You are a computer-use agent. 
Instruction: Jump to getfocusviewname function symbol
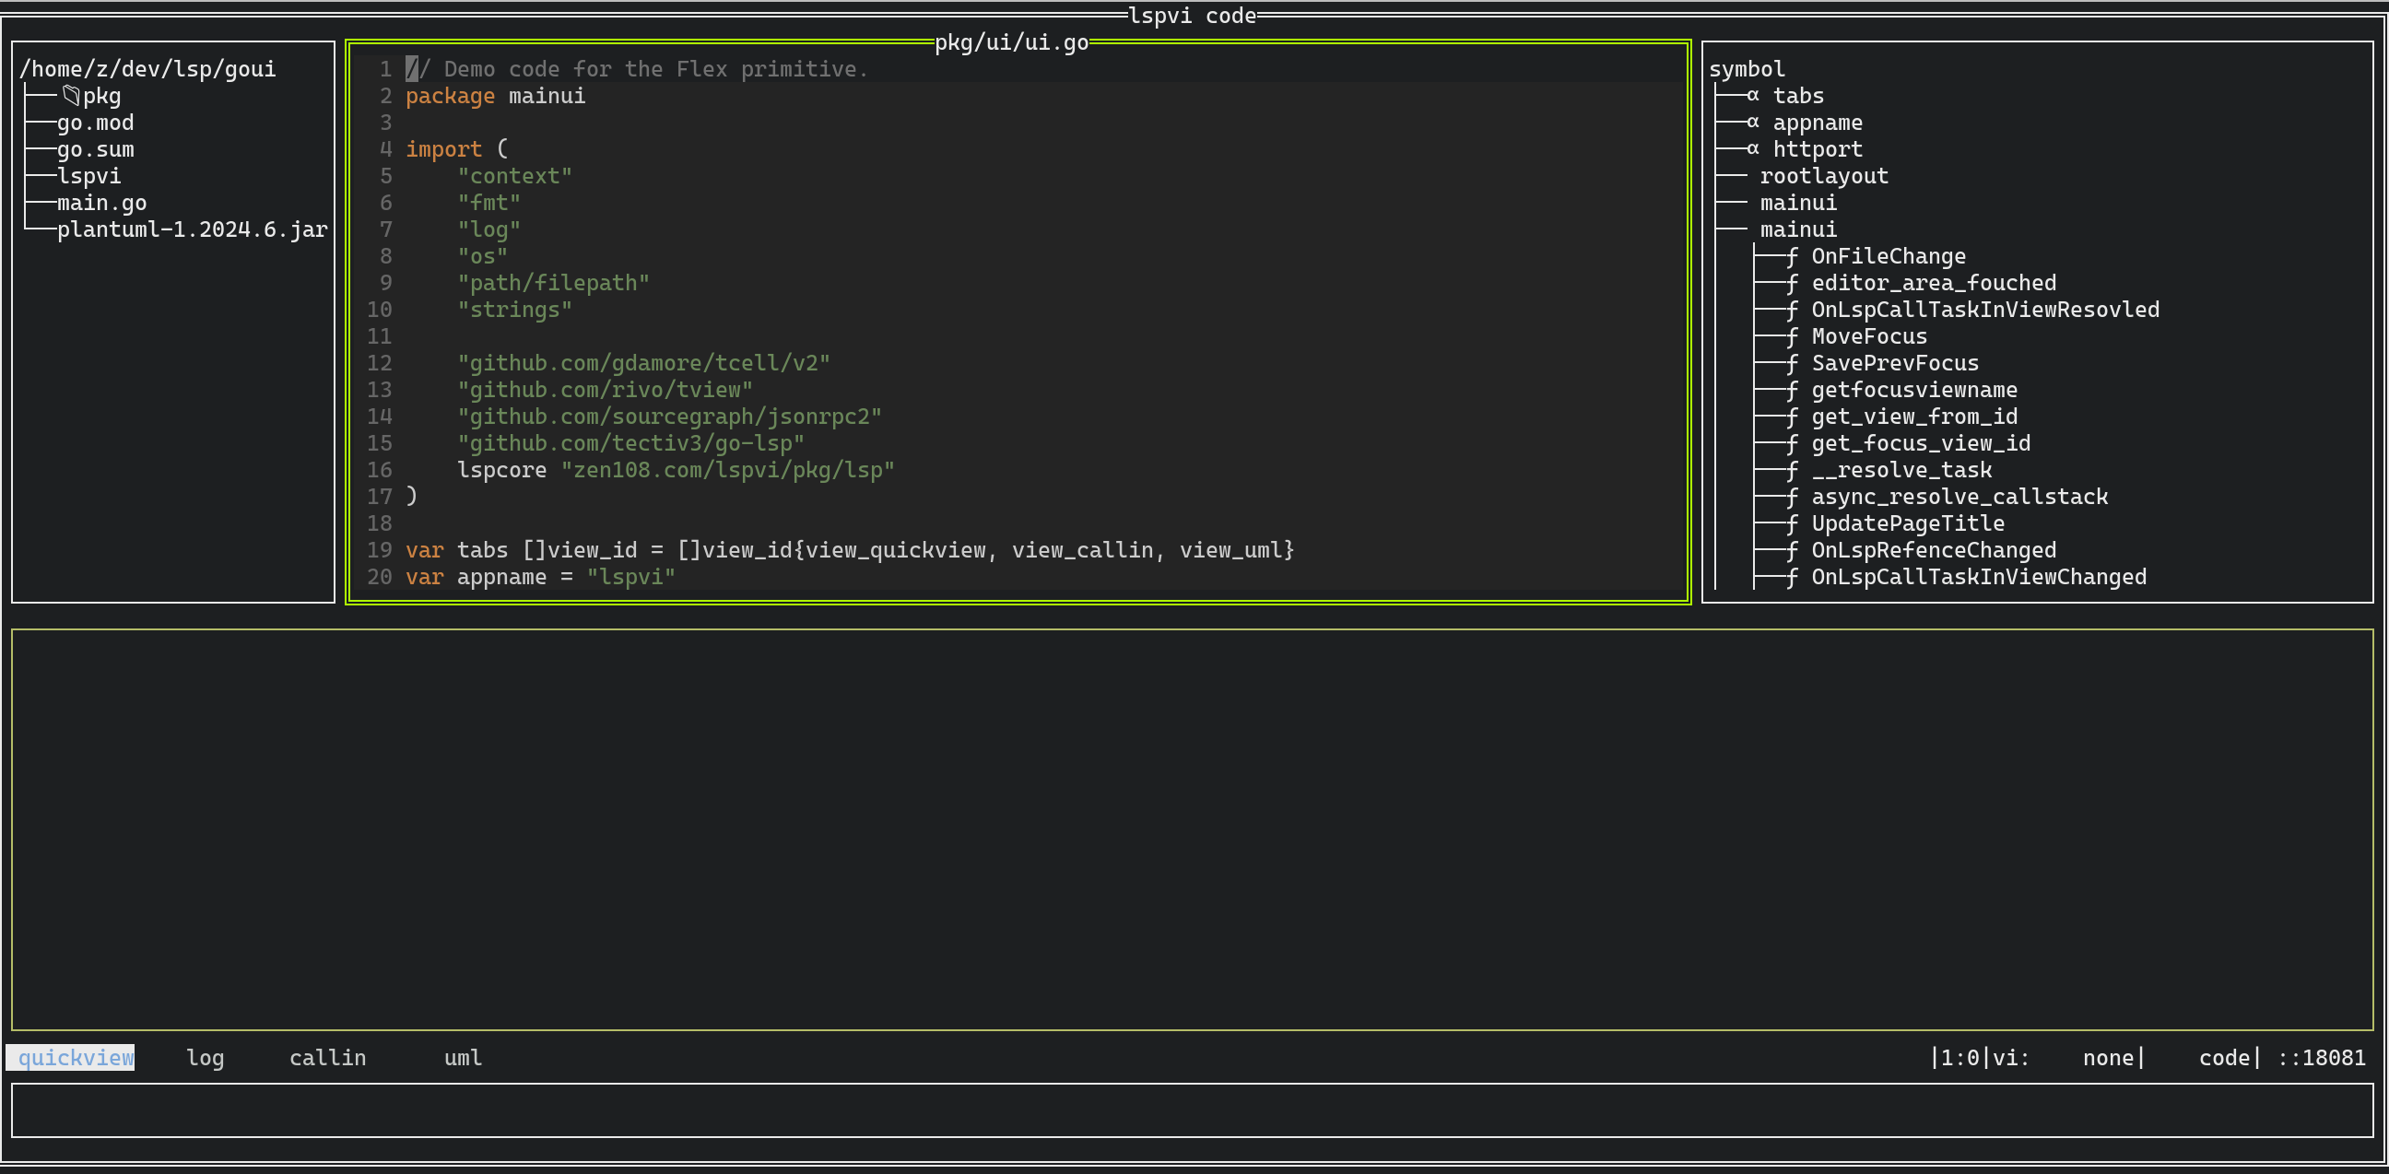point(1913,391)
